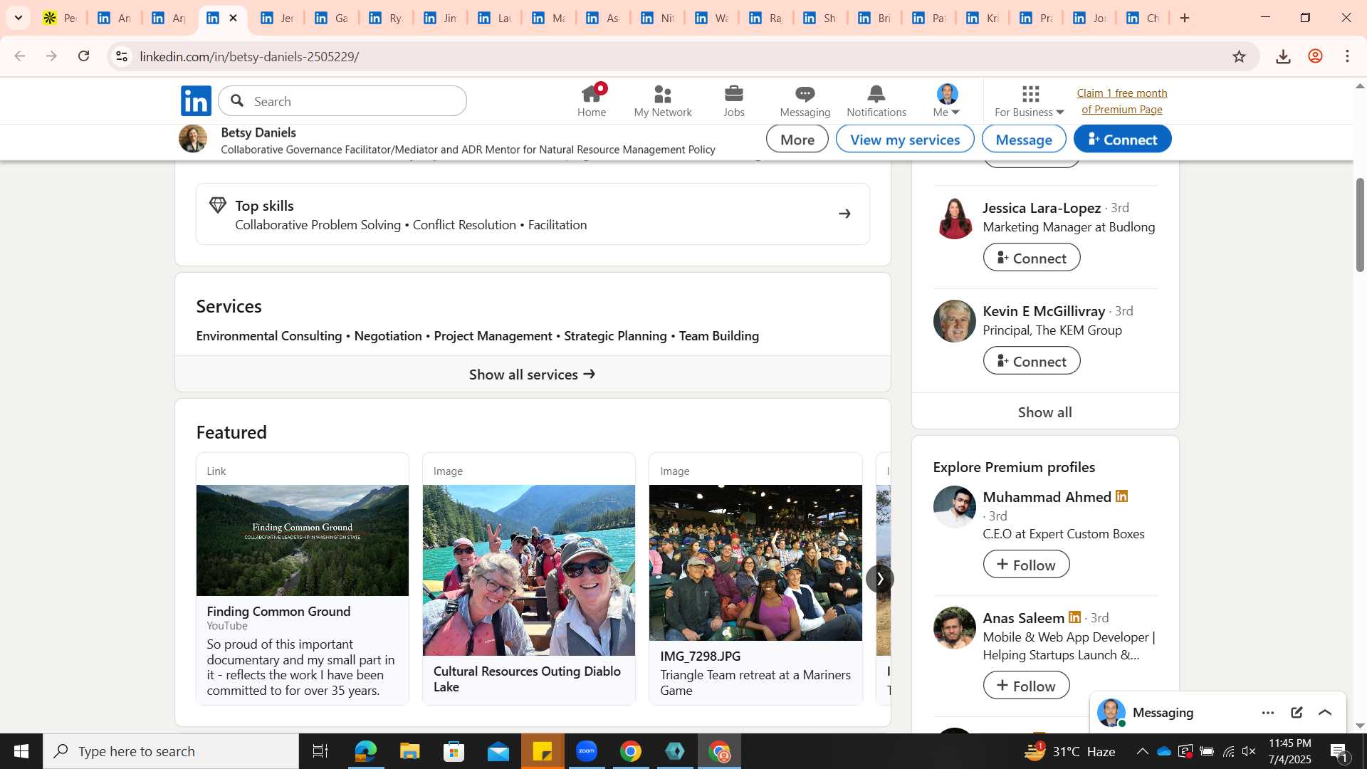The width and height of the screenshot is (1367, 769).
Task: Show all suggested people
Action: (1044, 412)
